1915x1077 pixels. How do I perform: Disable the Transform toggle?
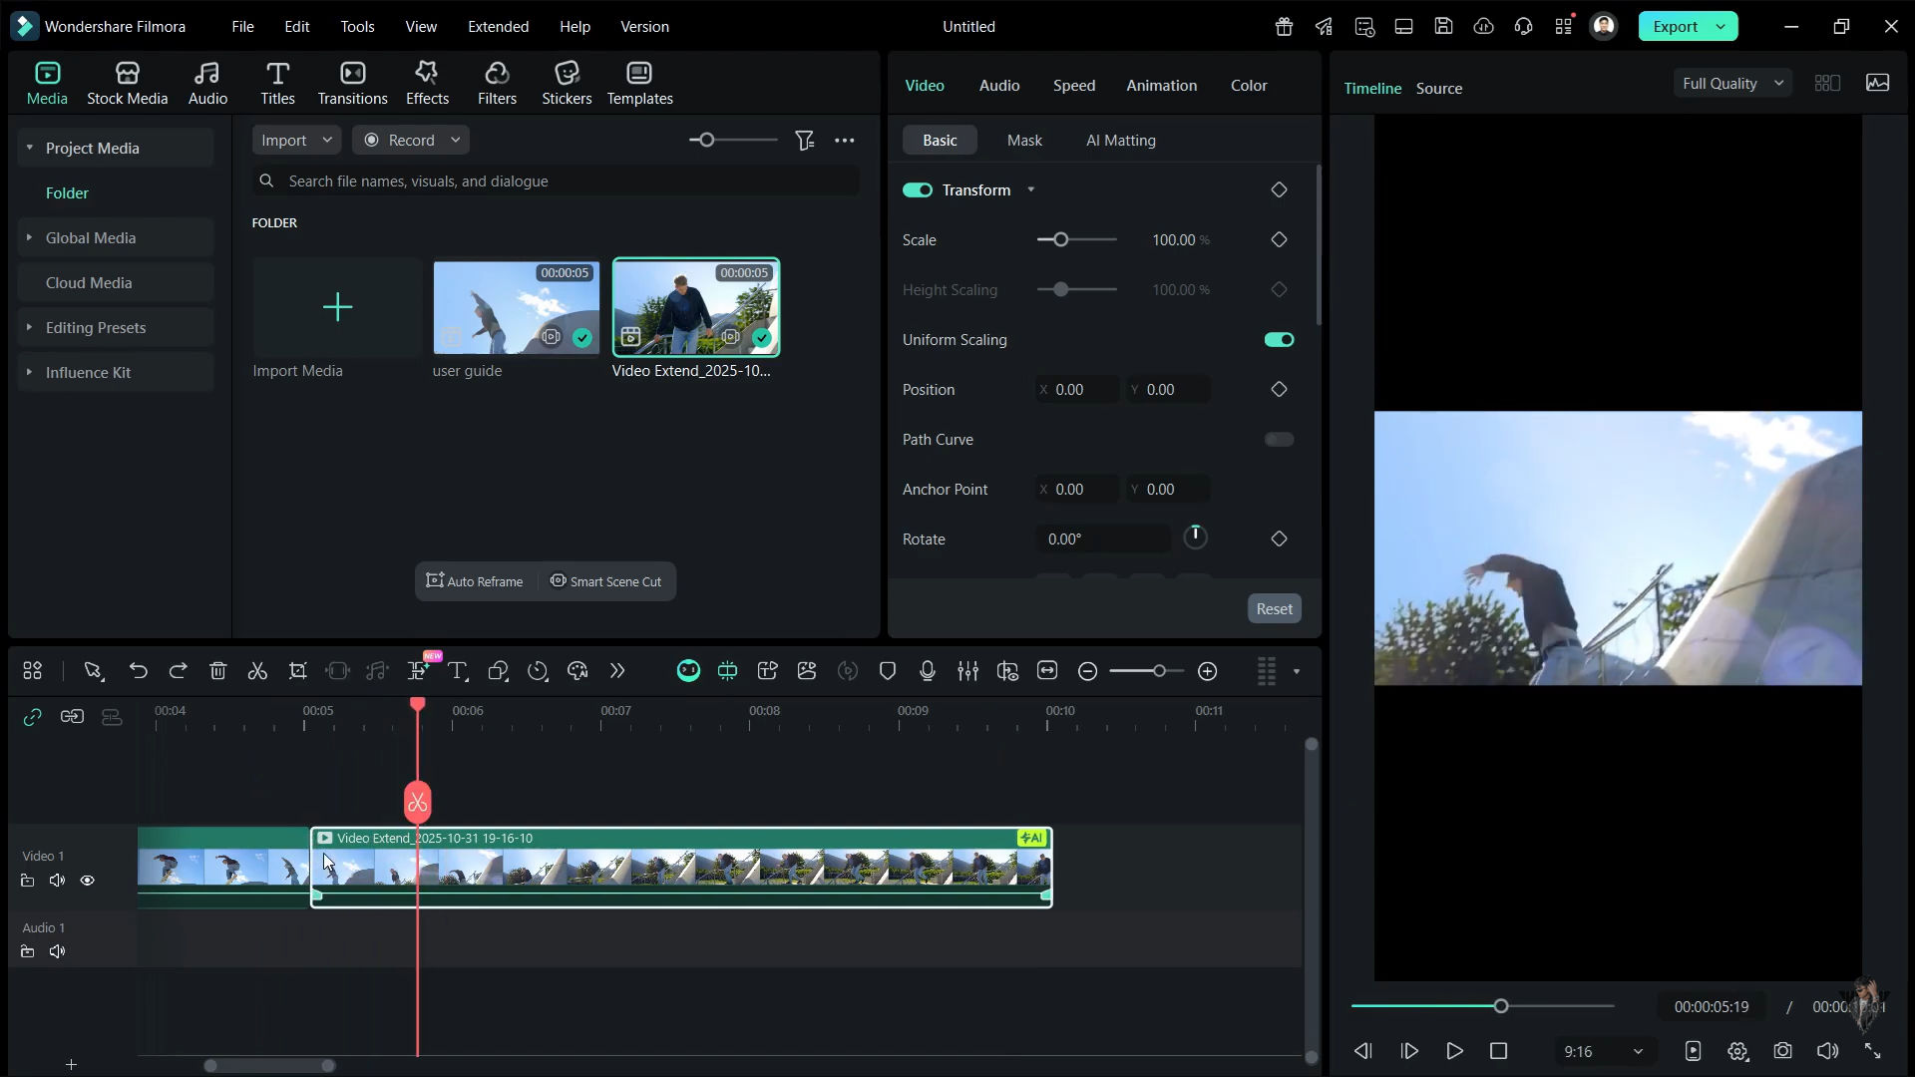(x=917, y=190)
